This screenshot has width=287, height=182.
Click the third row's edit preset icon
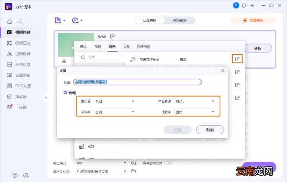click(x=237, y=85)
